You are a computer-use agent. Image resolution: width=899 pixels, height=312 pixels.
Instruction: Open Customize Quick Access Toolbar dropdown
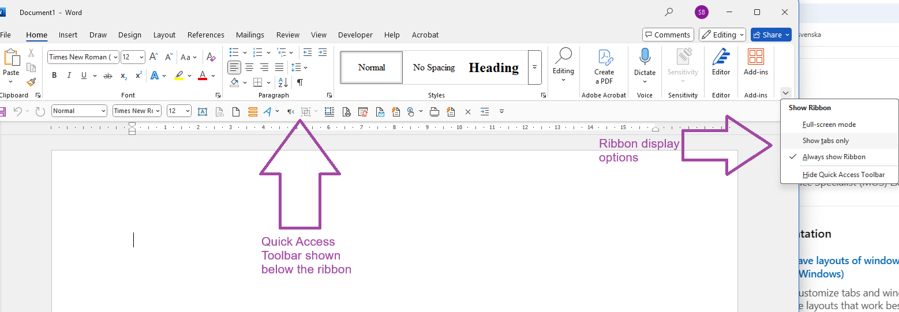coord(501,111)
